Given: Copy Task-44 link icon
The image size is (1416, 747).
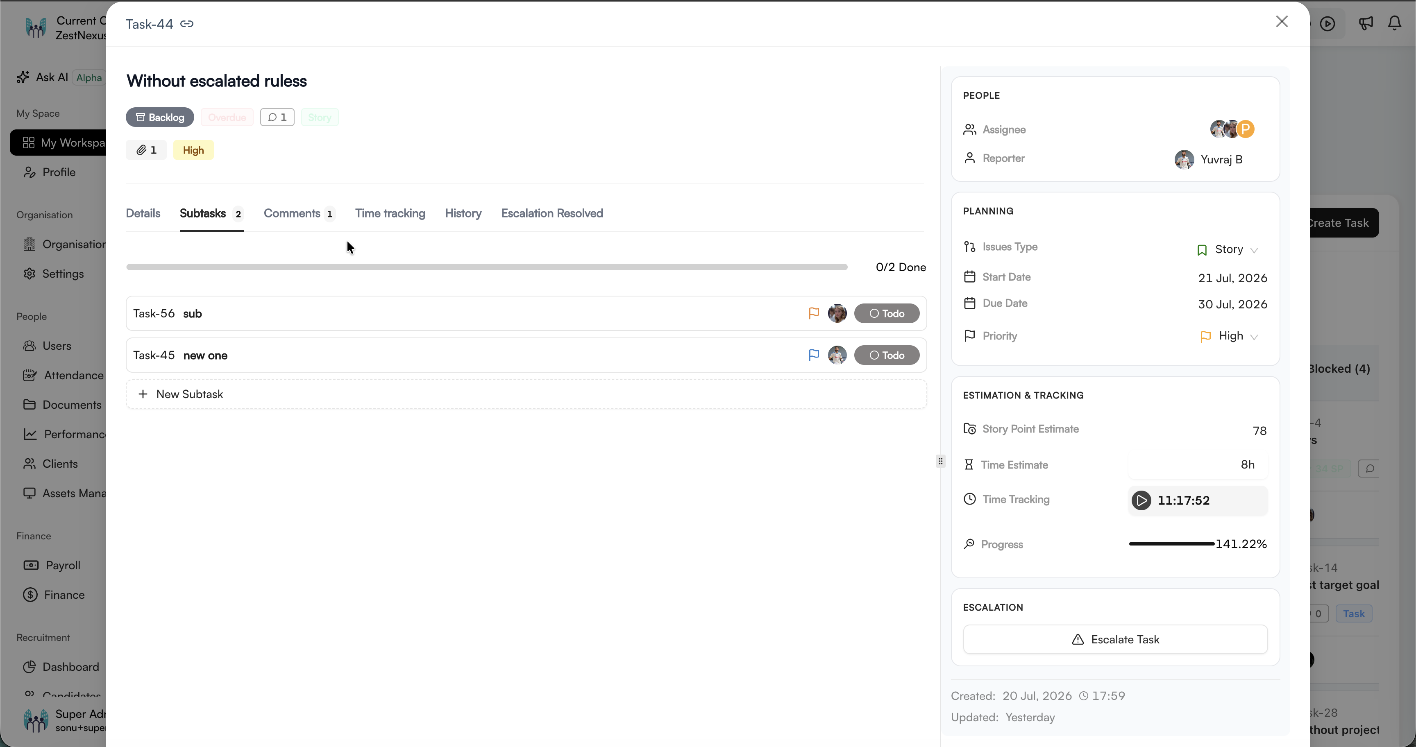Looking at the screenshot, I should (187, 24).
